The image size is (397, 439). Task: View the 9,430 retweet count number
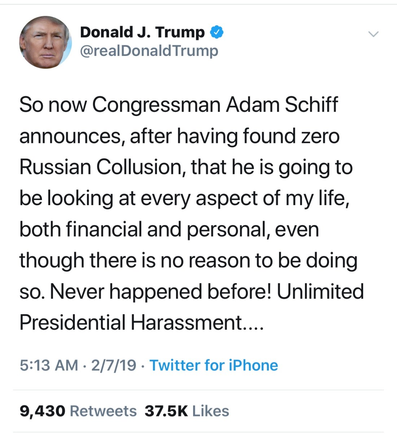(x=42, y=411)
